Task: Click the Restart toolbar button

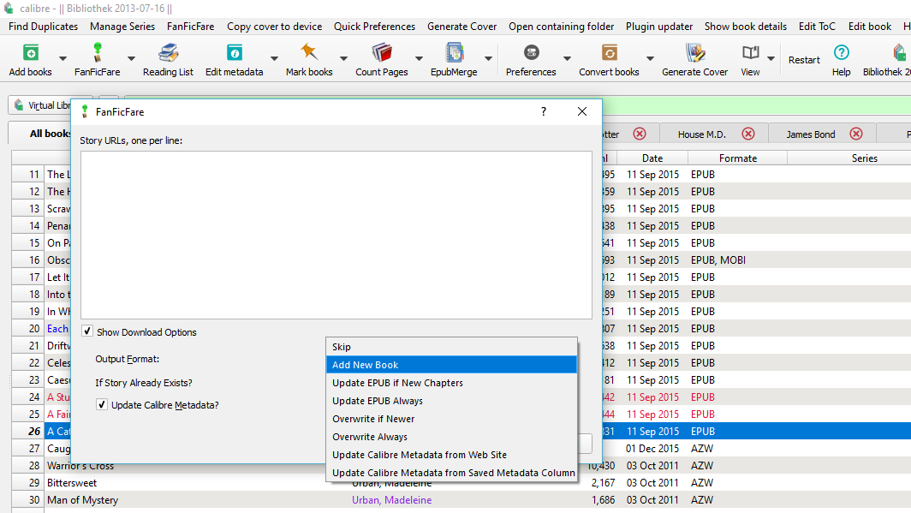Action: [x=804, y=60]
